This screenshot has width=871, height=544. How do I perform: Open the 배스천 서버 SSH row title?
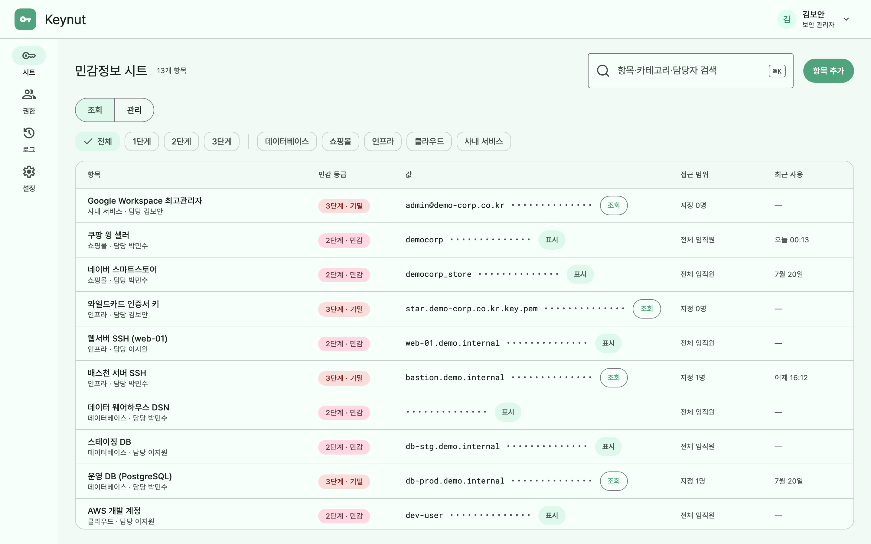[x=117, y=373]
